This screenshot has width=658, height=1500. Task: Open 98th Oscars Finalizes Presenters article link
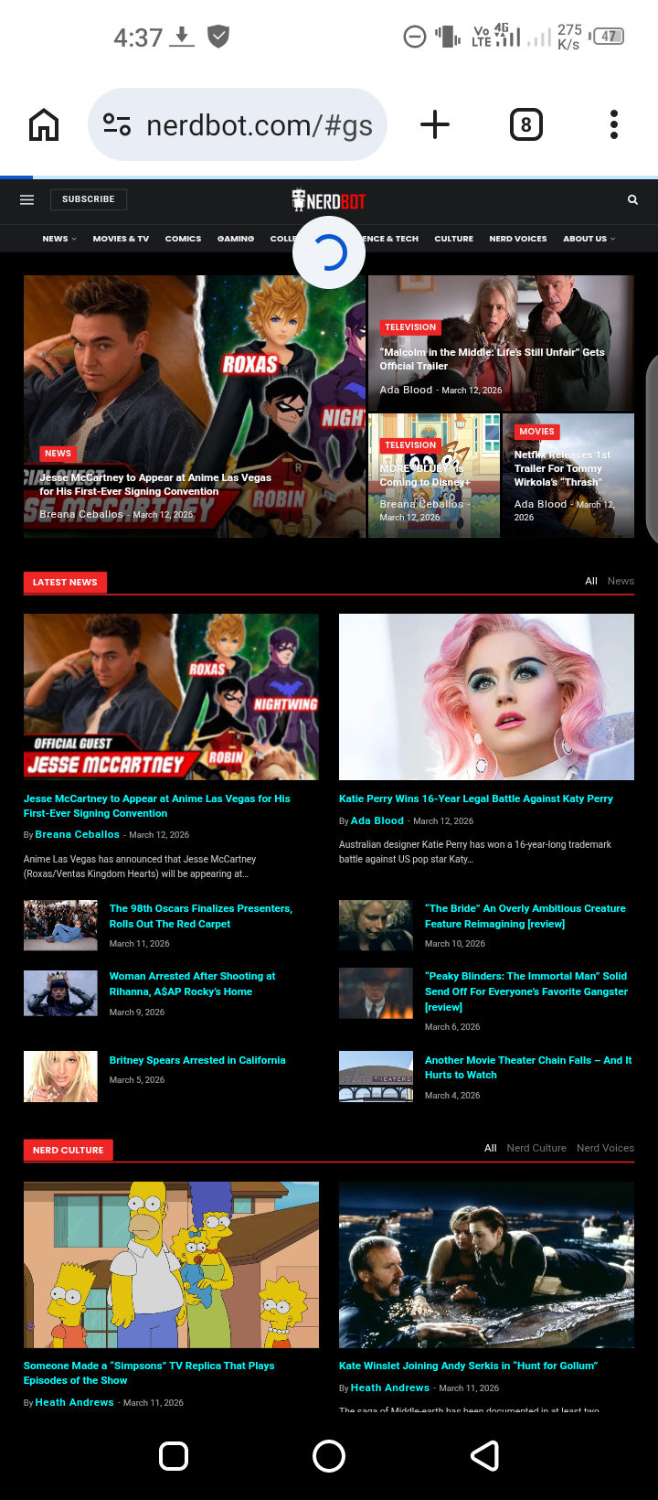tap(201, 916)
